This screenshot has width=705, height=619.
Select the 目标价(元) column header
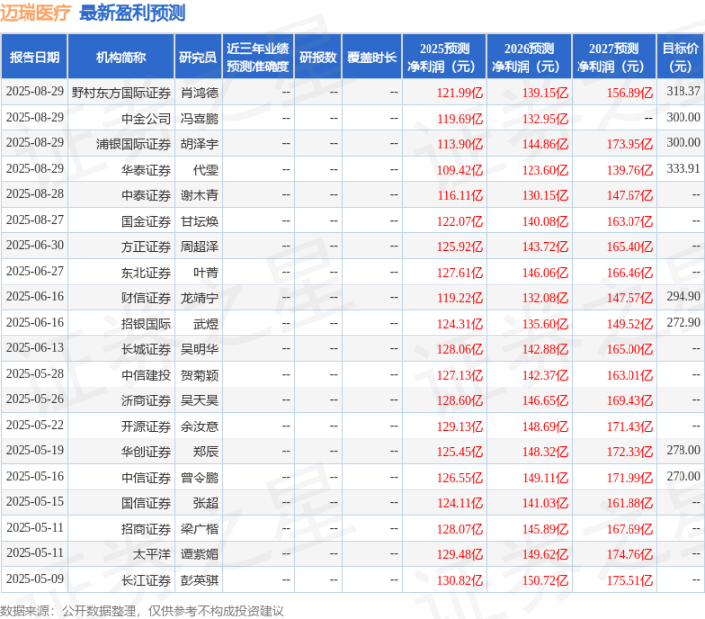[x=680, y=57]
